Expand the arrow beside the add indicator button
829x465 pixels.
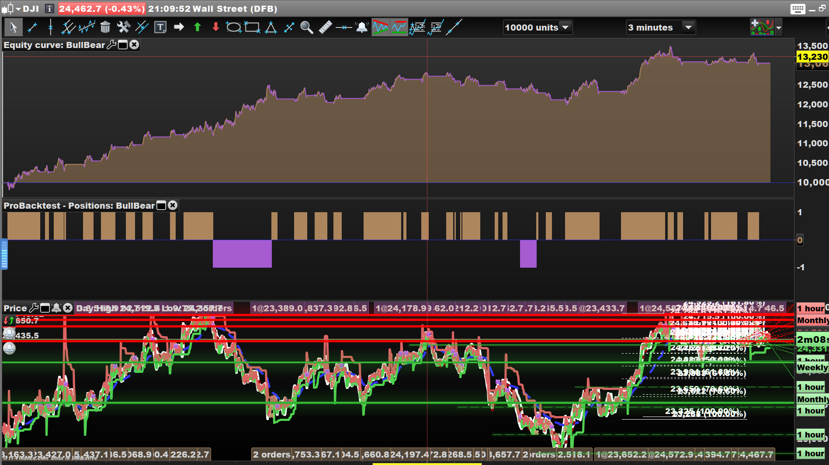point(779,28)
